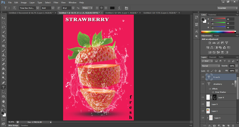
Task: Select the Horizontal Type tool in toolbar
Action: pyautogui.click(x=4, y=87)
